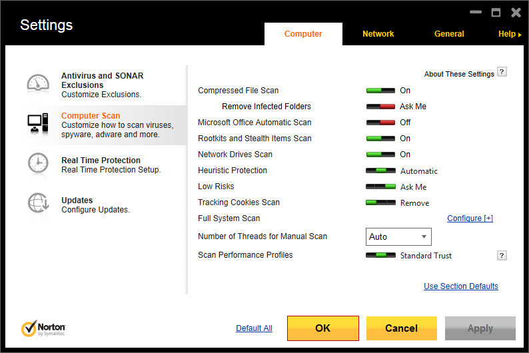Image resolution: width=529 pixels, height=353 pixels.
Task: Adjust Heuristic Protection slider
Action: [380, 171]
